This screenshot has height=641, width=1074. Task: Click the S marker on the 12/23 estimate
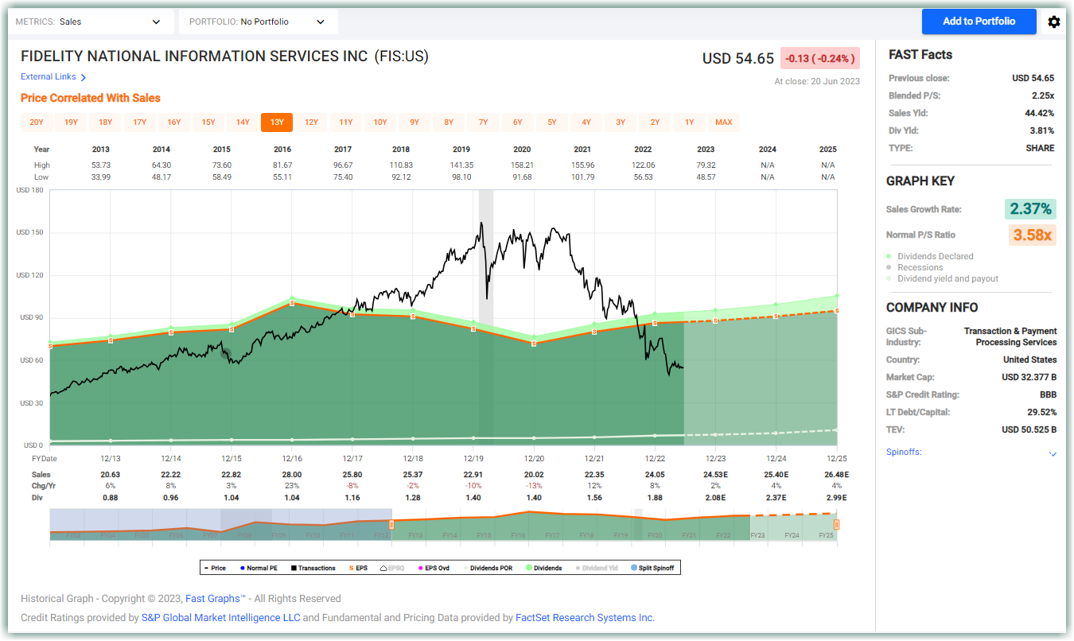coord(715,320)
